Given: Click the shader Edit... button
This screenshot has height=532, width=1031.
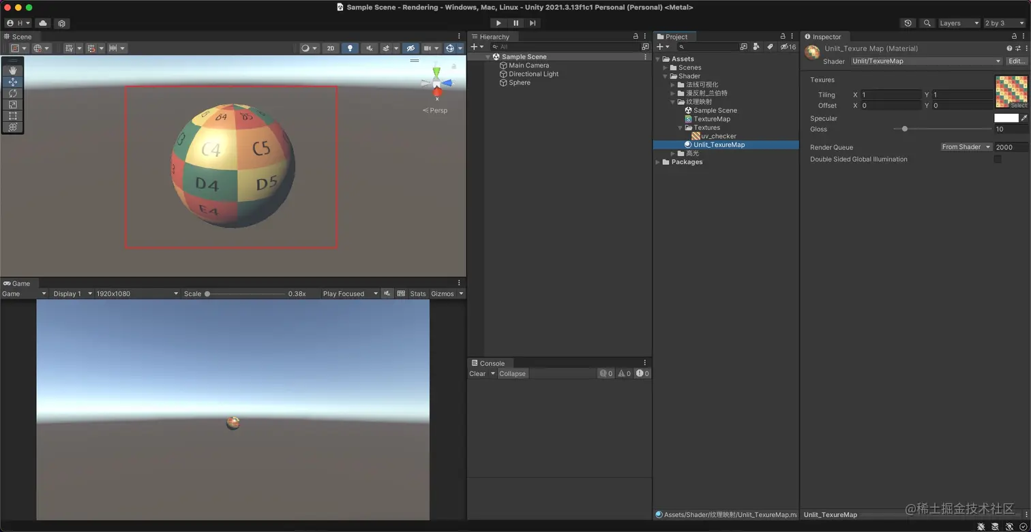Looking at the screenshot, I should pos(1017,61).
